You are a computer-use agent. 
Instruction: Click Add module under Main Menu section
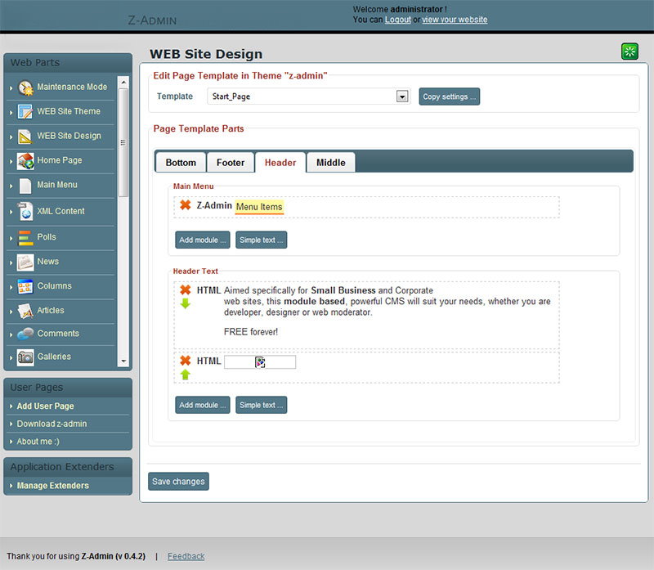pos(202,240)
